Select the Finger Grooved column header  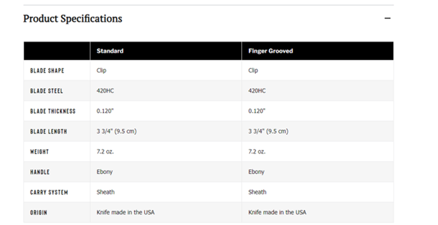point(270,51)
